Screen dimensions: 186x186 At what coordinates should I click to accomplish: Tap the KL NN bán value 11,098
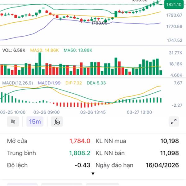click(170, 153)
